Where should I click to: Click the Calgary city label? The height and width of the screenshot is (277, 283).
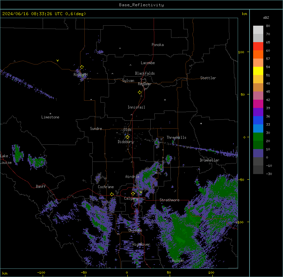131,198
